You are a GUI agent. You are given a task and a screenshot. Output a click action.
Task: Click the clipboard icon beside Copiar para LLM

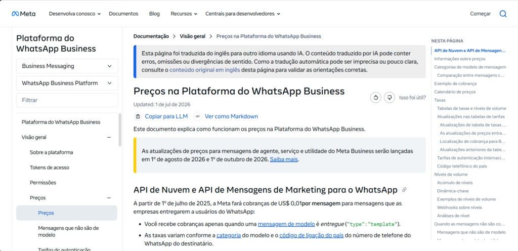pos(138,116)
